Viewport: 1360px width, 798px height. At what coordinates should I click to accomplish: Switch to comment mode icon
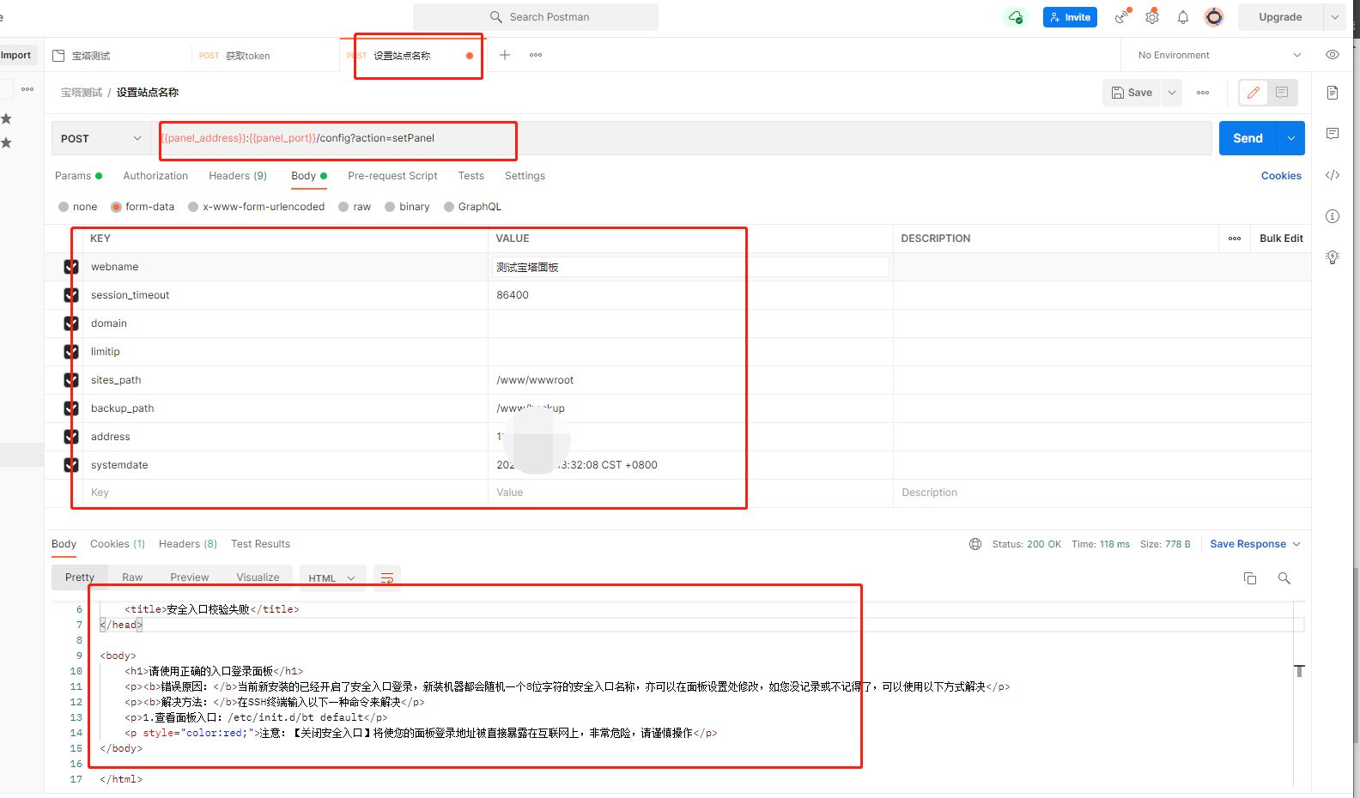click(1282, 93)
